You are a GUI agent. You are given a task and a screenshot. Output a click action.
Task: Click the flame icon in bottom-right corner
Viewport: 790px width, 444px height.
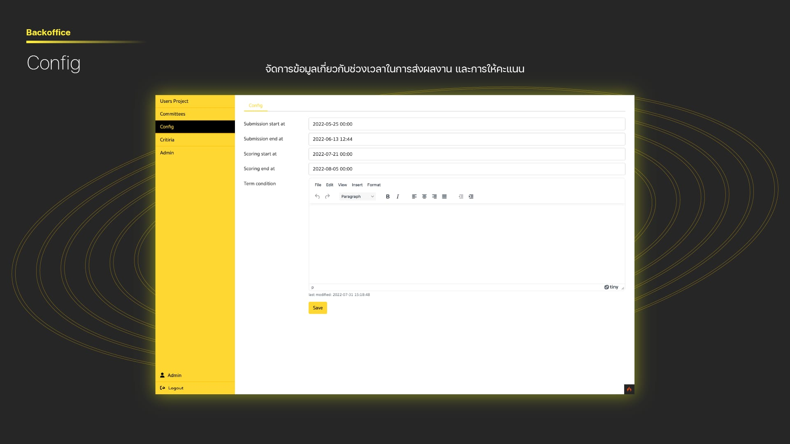629,389
